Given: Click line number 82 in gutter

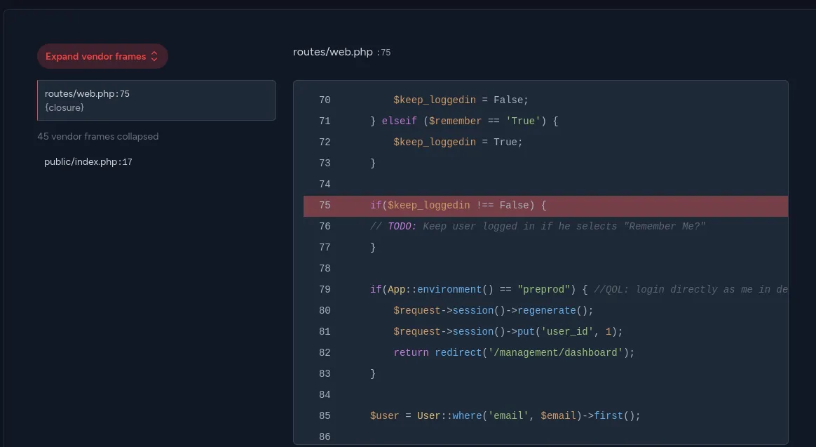Looking at the screenshot, I should tap(325, 353).
